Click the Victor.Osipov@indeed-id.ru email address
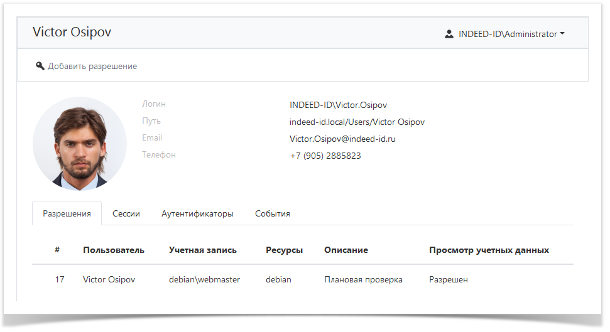The width and height of the screenshot is (610, 332). 342,139
